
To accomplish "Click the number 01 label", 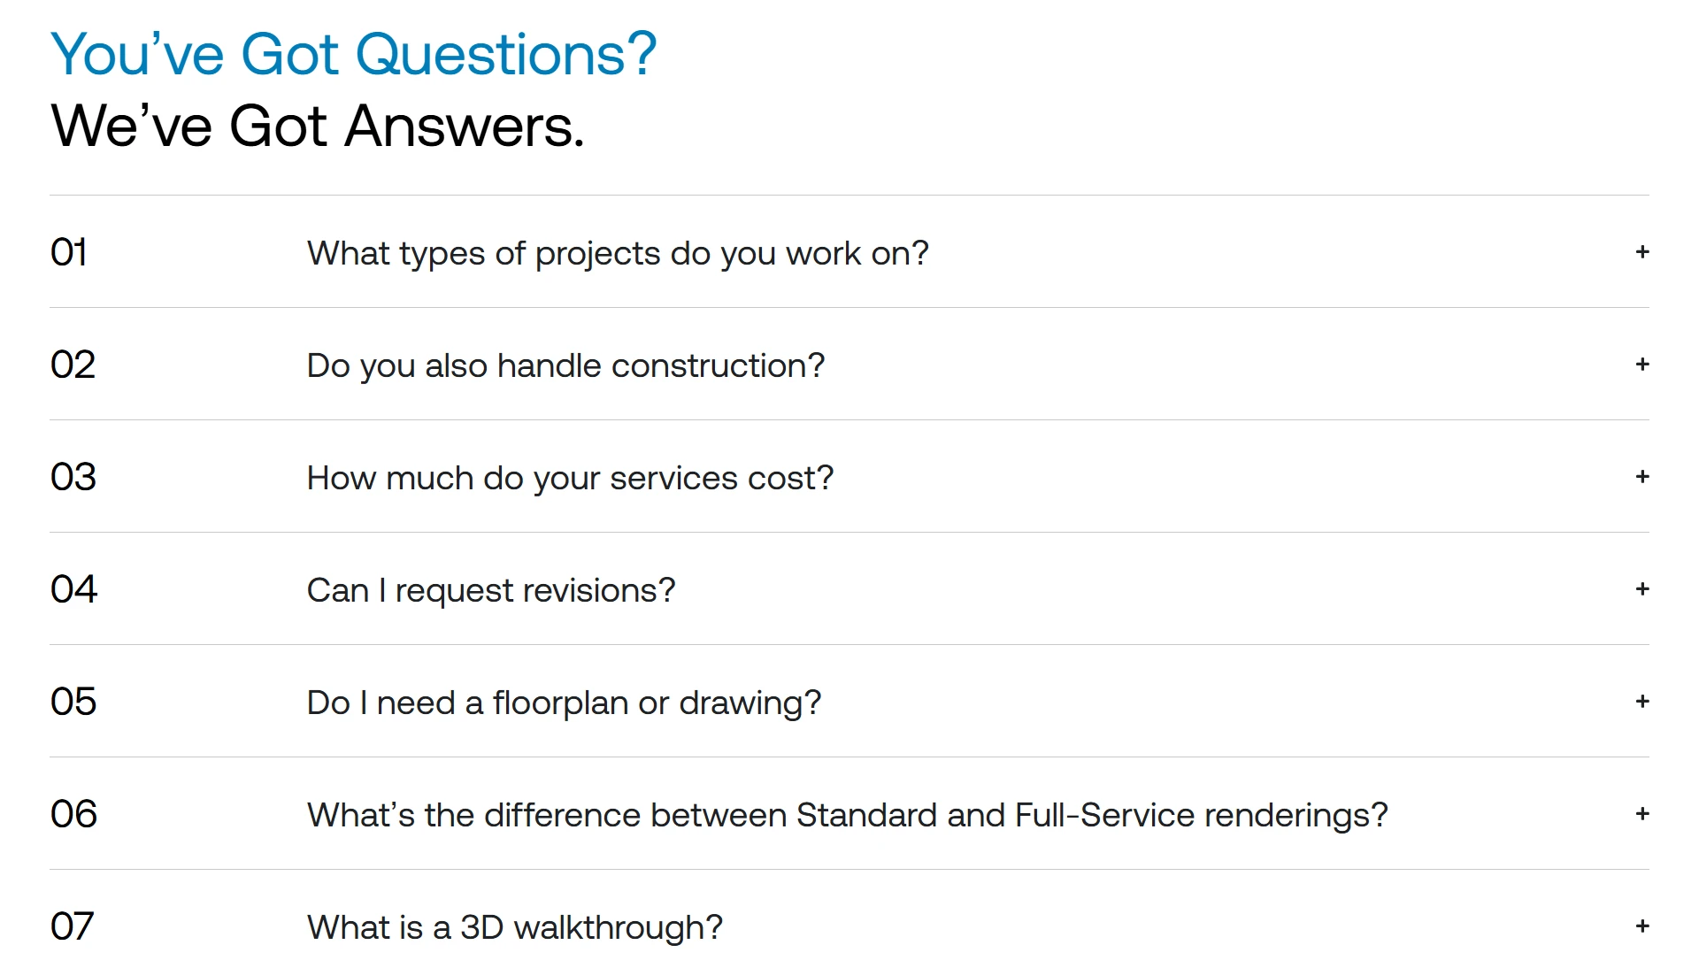I will pyautogui.click(x=69, y=253).
